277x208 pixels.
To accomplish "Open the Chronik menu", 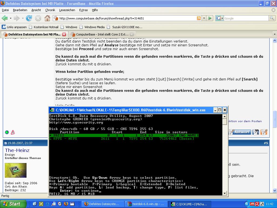I will (x=50, y=10).
